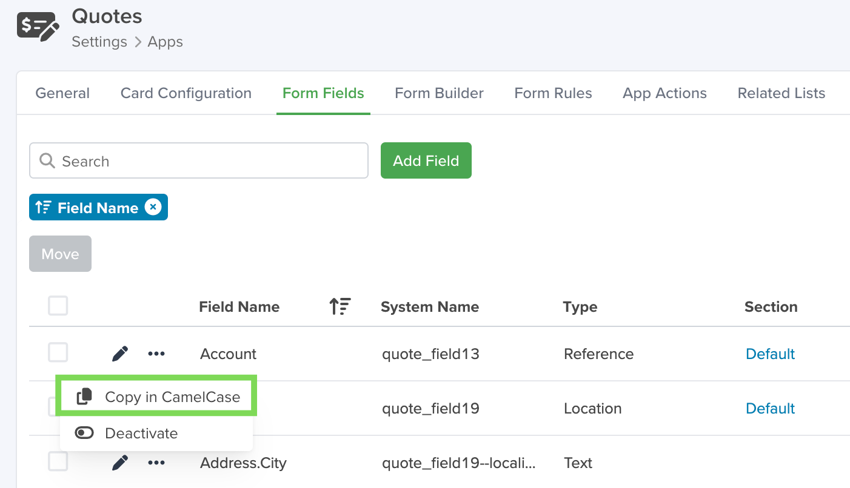The image size is (850, 488).
Task: Check the Address.City row checkbox
Action: click(x=58, y=461)
